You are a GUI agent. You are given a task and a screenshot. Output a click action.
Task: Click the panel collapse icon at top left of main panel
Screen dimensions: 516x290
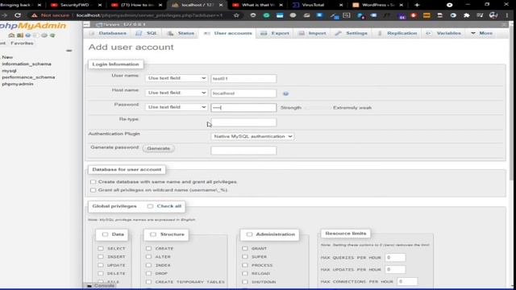tap(86, 24)
